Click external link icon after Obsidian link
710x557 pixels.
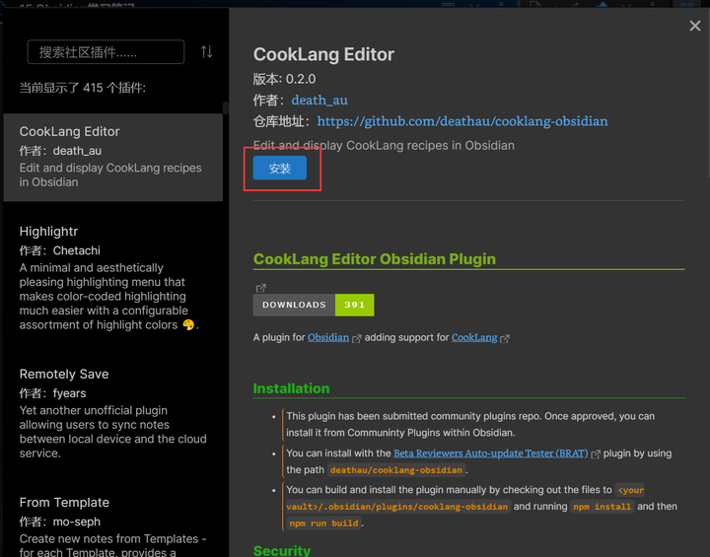[357, 338]
